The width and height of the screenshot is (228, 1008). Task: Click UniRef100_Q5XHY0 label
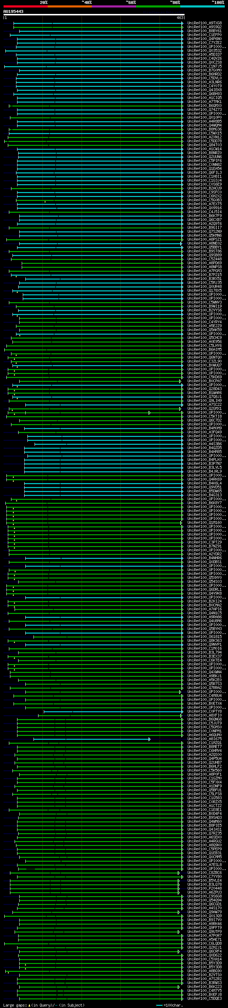pyautogui.click(x=204, y=577)
